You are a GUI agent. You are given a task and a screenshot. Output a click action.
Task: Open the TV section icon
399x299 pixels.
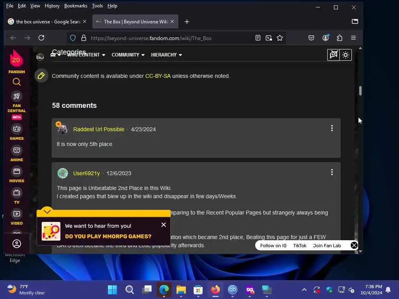click(x=16, y=193)
